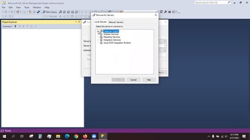The image size is (250, 140).
Task: Click the Database Engine Query icon next to New Query
Action: click(61, 12)
